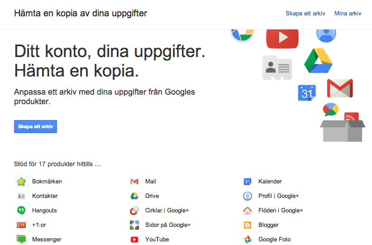Click the red RSS feed illustration in box
The height and width of the screenshot is (245, 372).
(x=351, y=116)
